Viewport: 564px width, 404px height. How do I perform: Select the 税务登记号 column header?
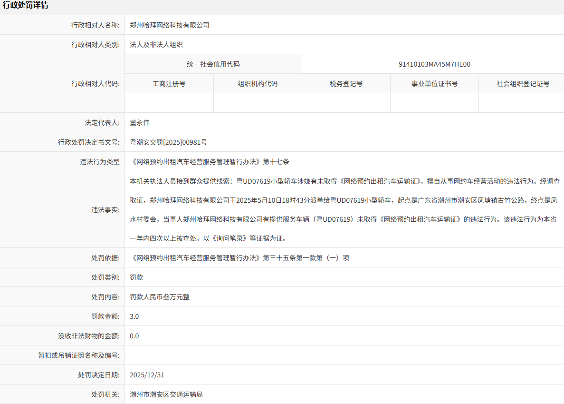[x=346, y=83]
